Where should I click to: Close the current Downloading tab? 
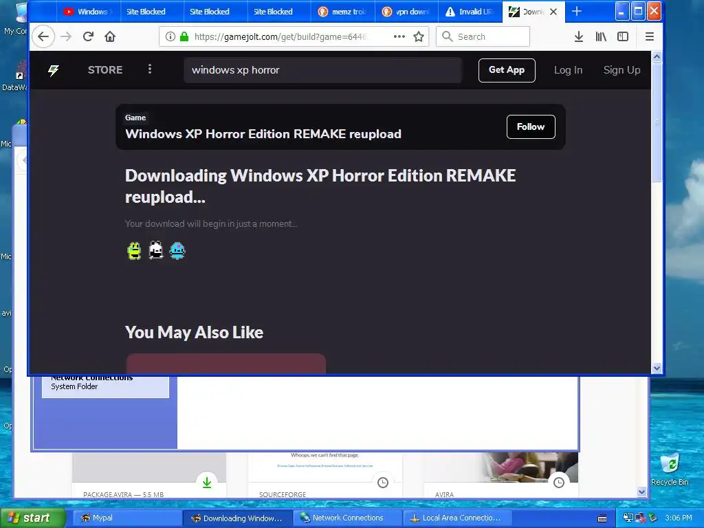click(553, 12)
